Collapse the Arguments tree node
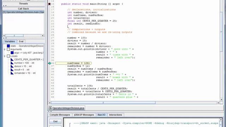Viewport: 226px width, 127px height. pos(5,49)
